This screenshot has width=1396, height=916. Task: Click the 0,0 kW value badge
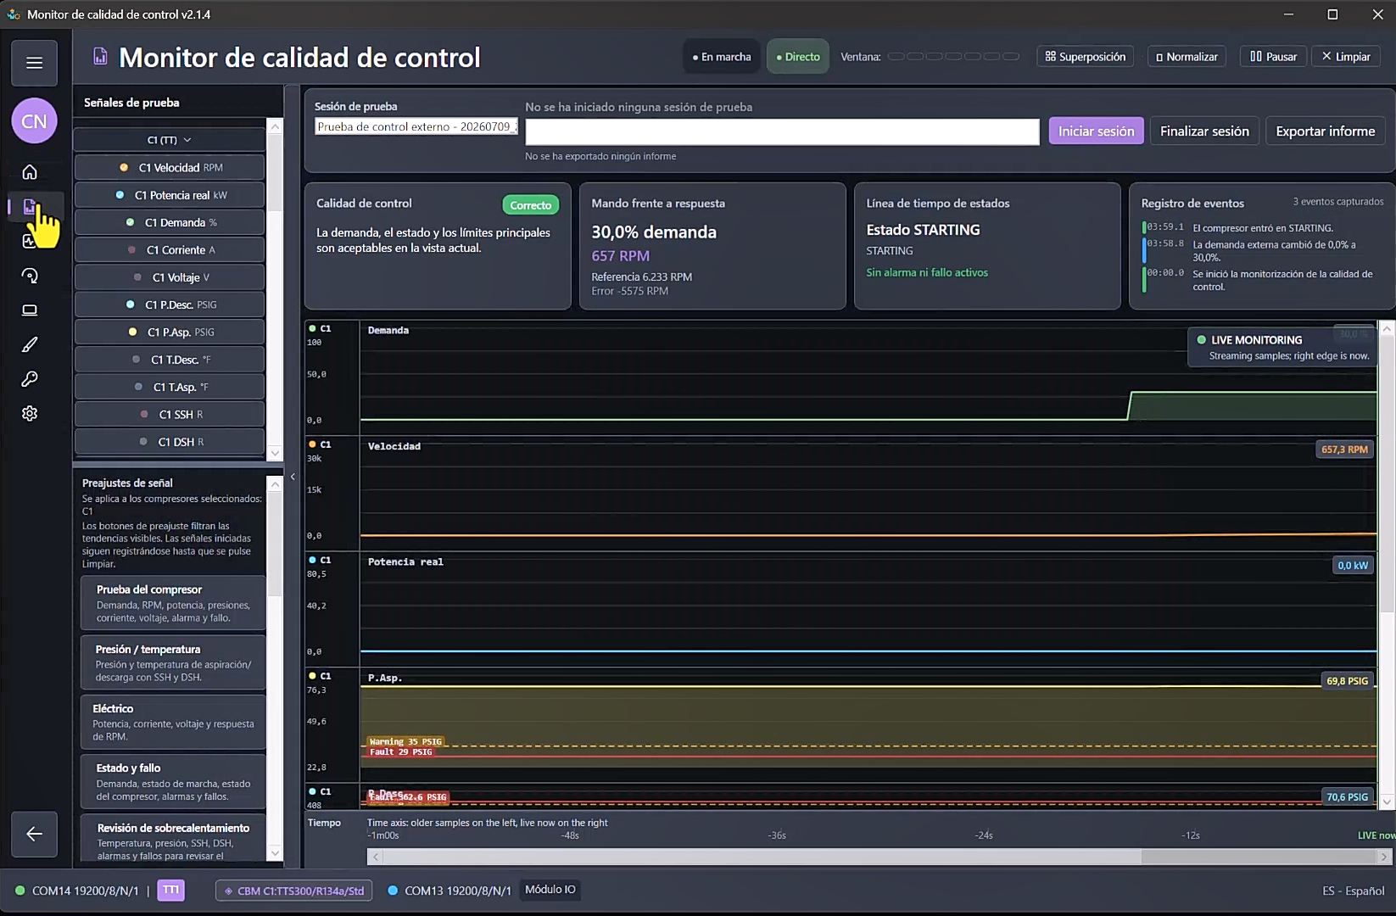click(x=1353, y=566)
